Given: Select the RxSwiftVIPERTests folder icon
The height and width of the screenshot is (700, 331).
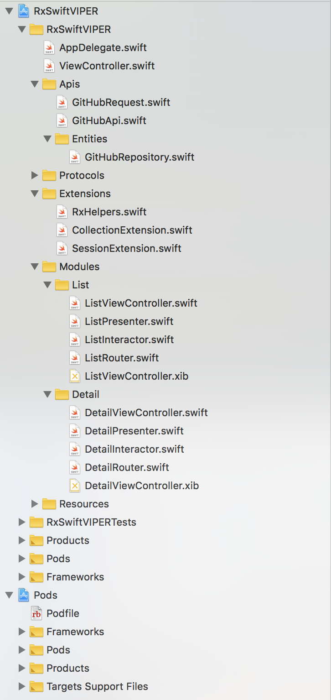Looking at the screenshot, I should coord(36,522).
